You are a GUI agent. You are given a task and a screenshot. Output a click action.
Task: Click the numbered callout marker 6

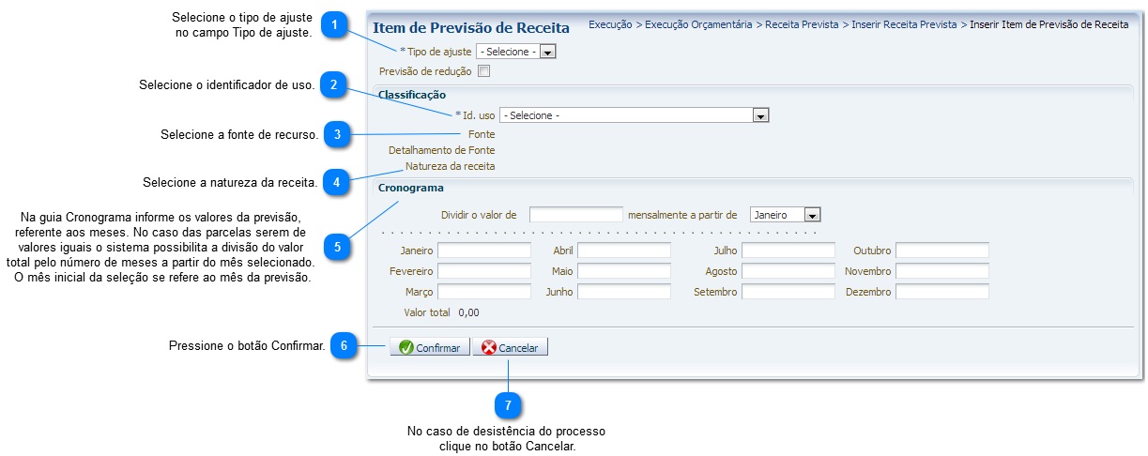[x=344, y=346]
